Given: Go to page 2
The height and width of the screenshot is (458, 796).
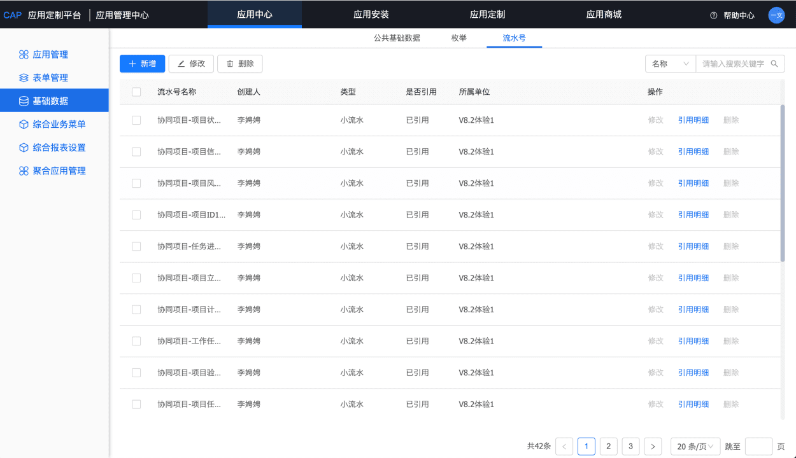Looking at the screenshot, I should coord(609,447).
